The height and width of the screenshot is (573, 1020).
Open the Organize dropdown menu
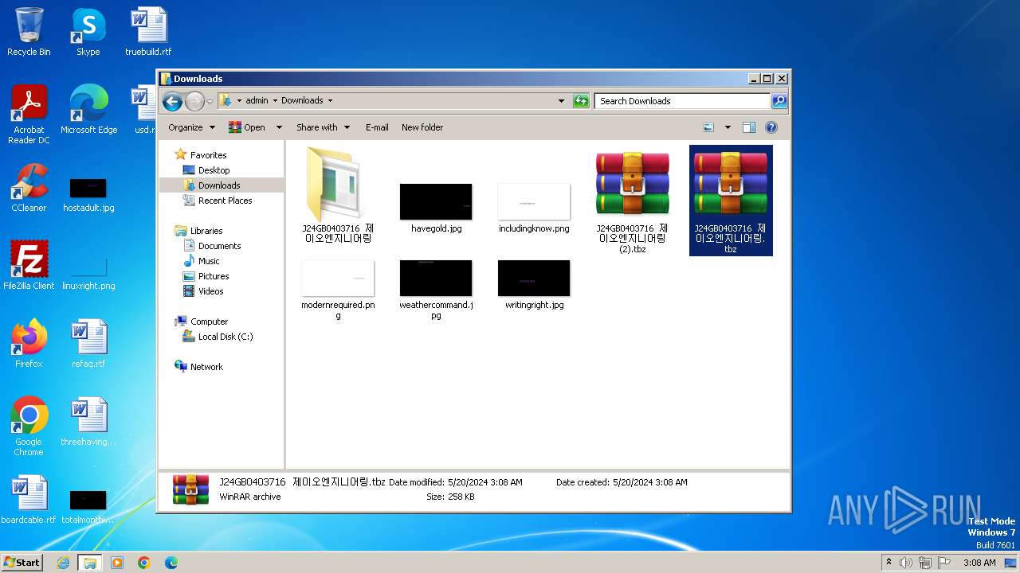191,127
